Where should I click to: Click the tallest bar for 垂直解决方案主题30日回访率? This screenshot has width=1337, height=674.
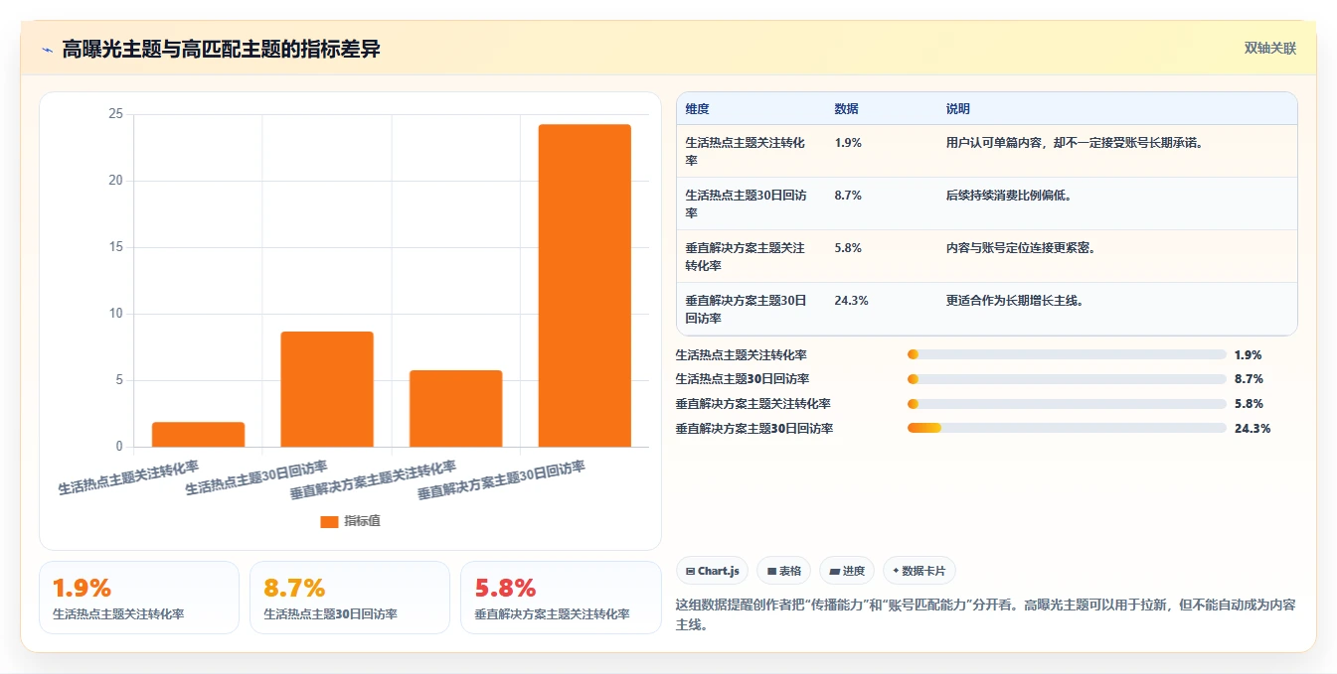(585, 286)
